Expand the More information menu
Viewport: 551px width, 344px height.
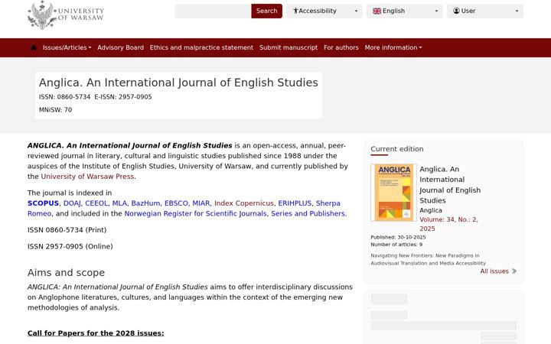tap(393, 47)
